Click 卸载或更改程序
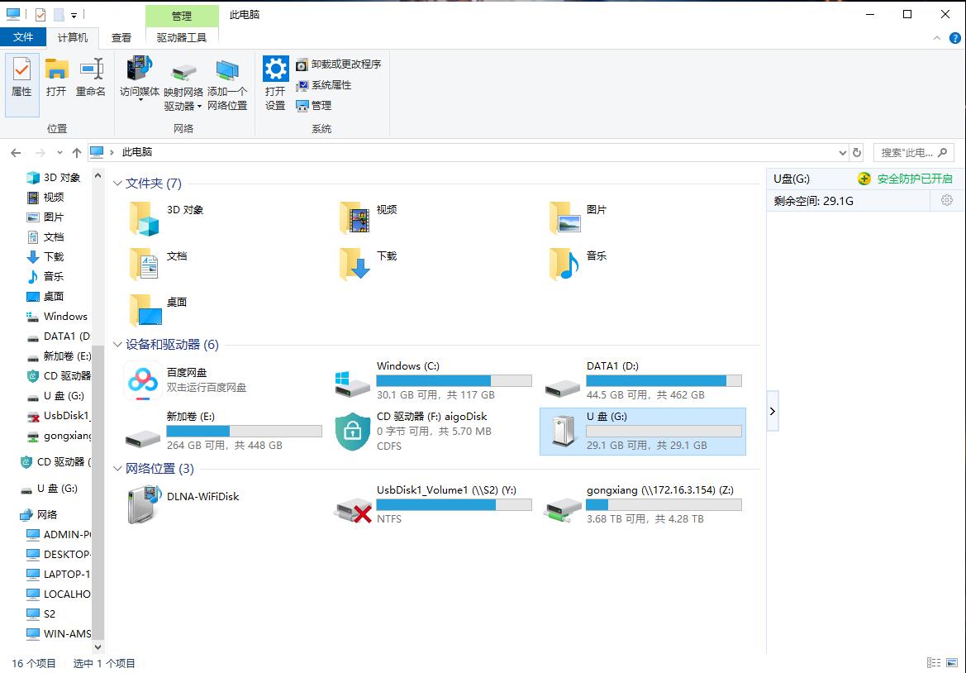Screen dimensions: 966x673 pos(338,64)
